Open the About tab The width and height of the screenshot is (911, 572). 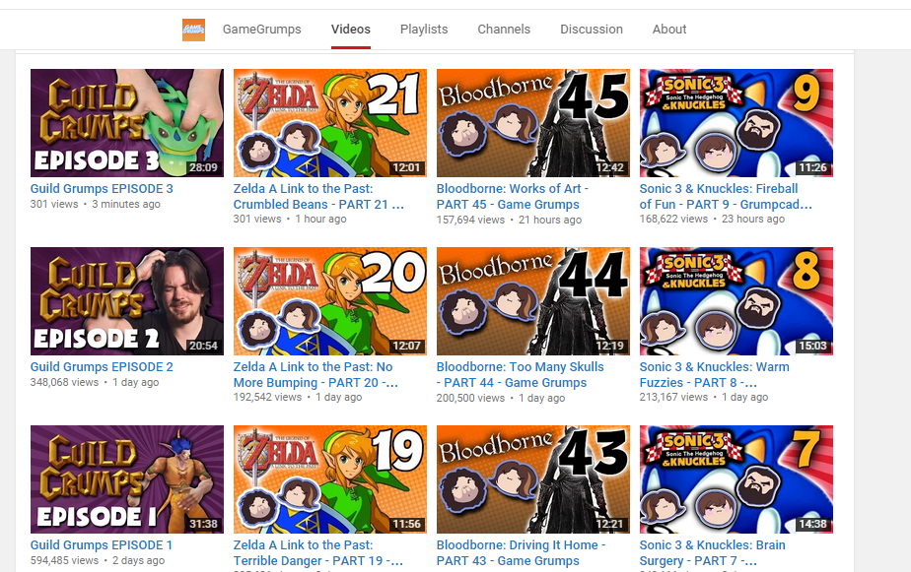coord(668,29)
